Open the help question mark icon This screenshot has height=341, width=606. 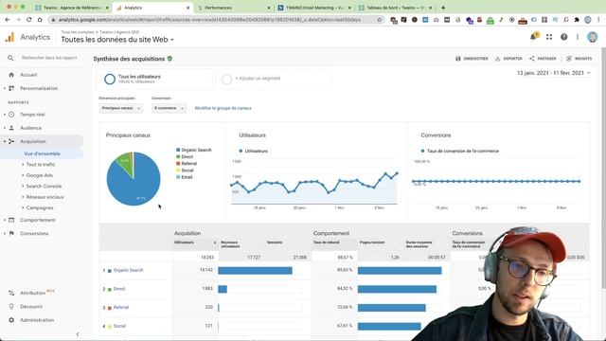(564, 37)
